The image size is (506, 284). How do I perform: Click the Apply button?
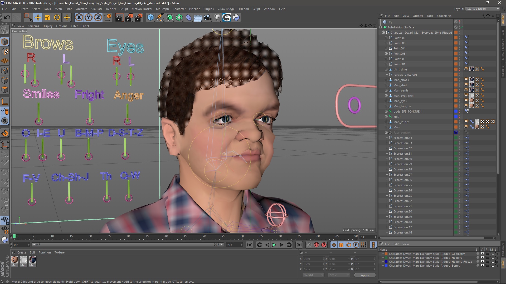click(x=365, y=275)
